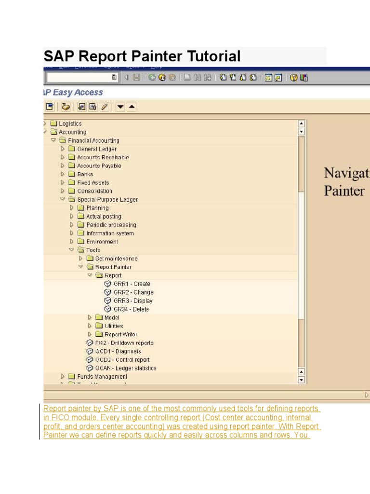This screenshot has height=494, width=370.
Task: Expand the Report Writer folder
Action: pyautogui.click(x=90, y=334)
